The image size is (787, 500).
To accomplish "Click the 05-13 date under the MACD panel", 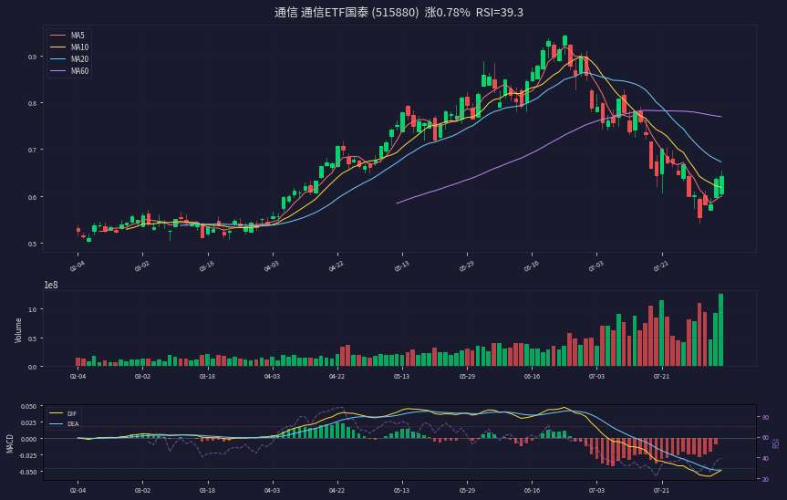I will pyautogui.click(x=401, y=490).
